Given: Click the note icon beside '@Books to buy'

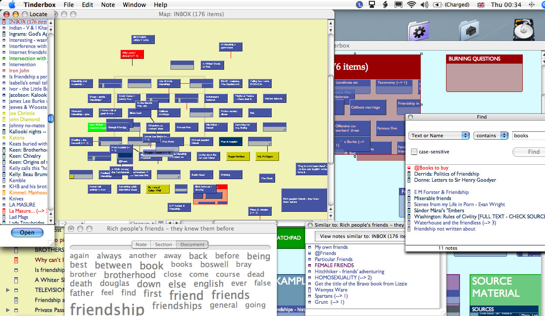Looking at the screenshot, I should [x=409, y=168].
